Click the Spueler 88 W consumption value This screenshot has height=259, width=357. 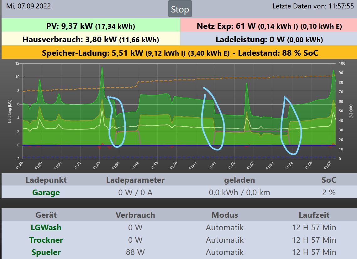135,252
